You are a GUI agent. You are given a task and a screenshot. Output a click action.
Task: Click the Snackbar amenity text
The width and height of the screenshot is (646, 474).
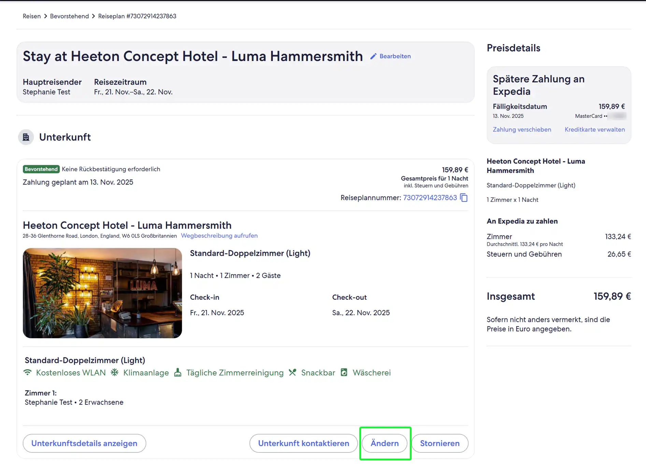pyautogui.click(x=318, y=373)
